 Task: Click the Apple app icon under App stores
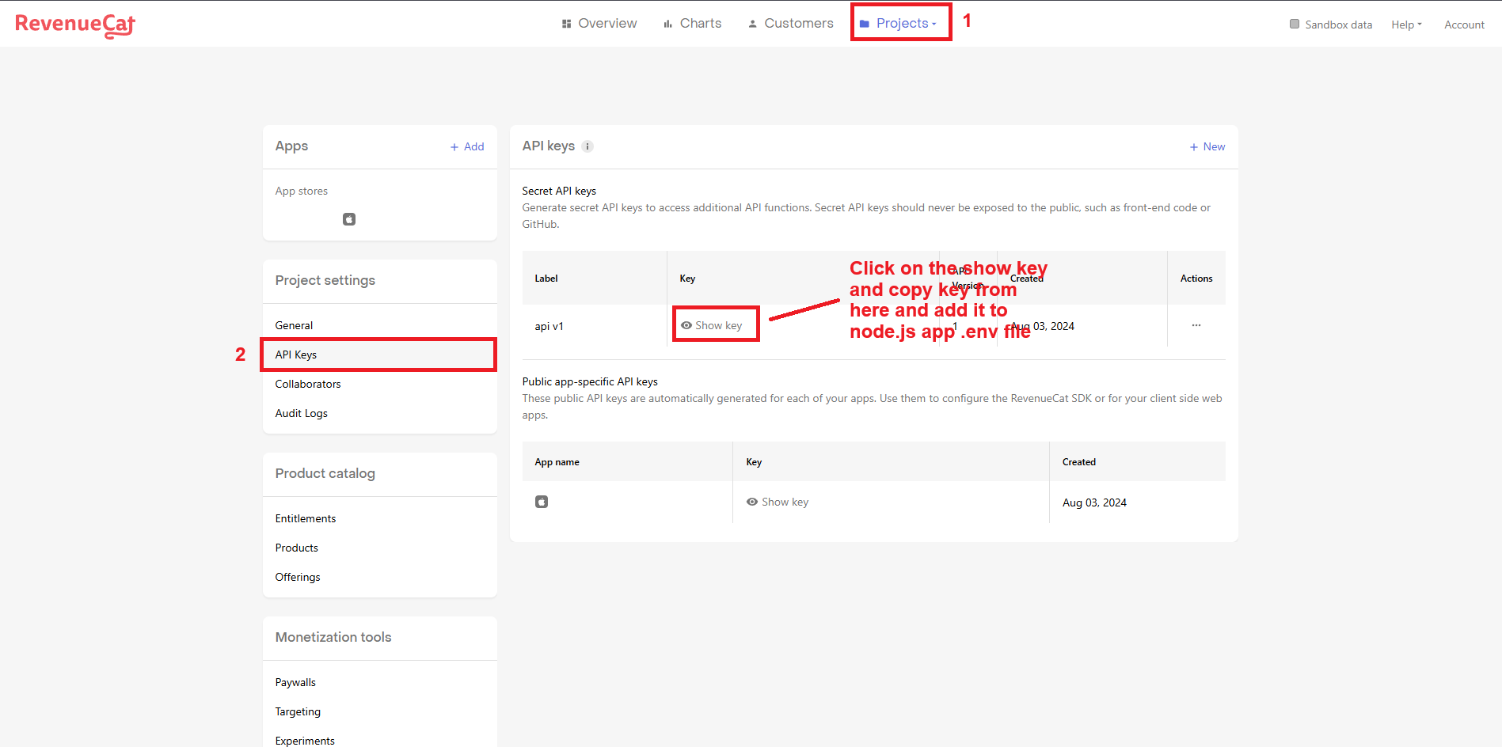349,219
